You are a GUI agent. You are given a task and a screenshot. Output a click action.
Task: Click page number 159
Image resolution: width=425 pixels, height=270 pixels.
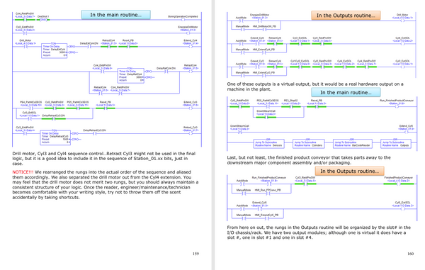pyautogui.click(x=195, y=254)
